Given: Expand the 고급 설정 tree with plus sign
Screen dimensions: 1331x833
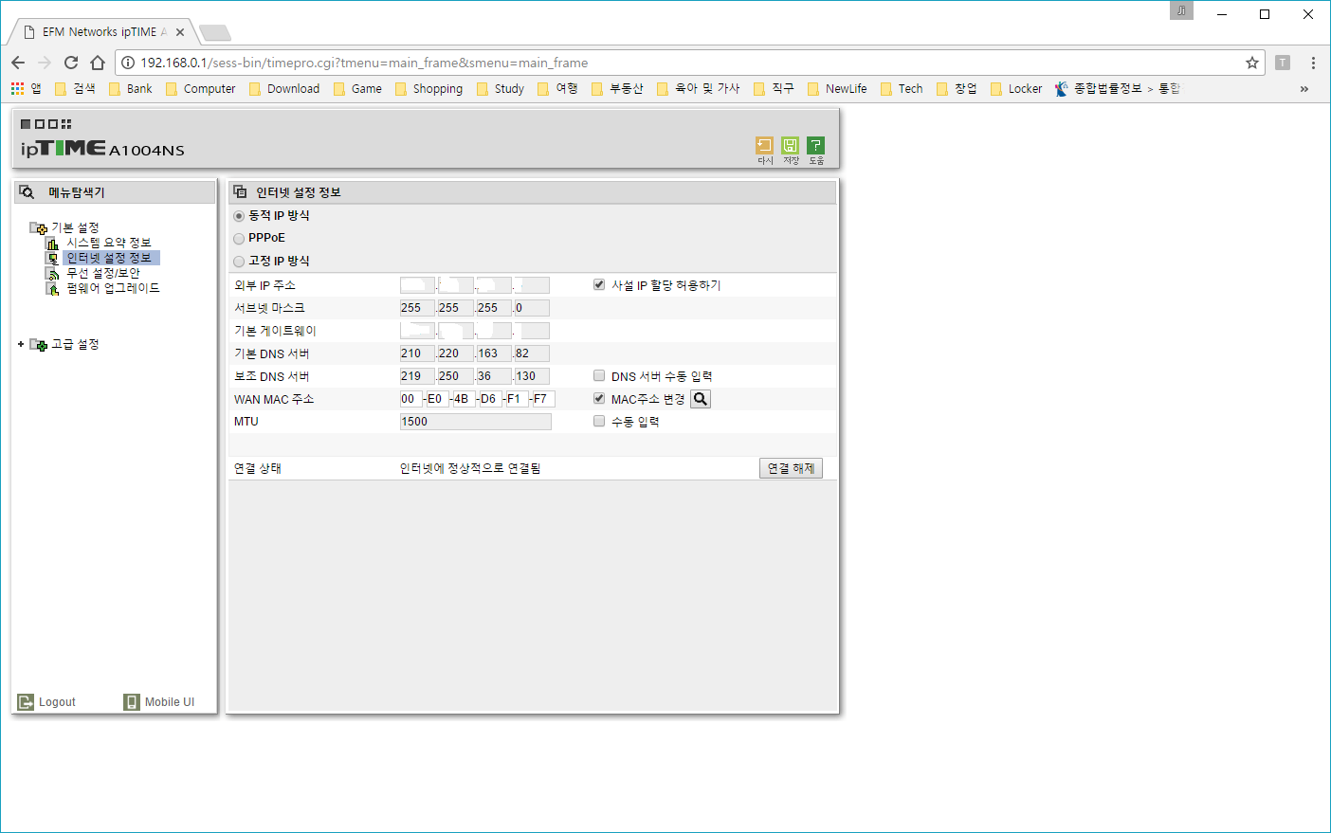Looking at the screenshot, I should (21, 344).
